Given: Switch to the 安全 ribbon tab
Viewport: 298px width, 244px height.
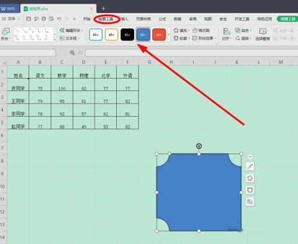Looking at the screenshot, I should click(223, 19).
